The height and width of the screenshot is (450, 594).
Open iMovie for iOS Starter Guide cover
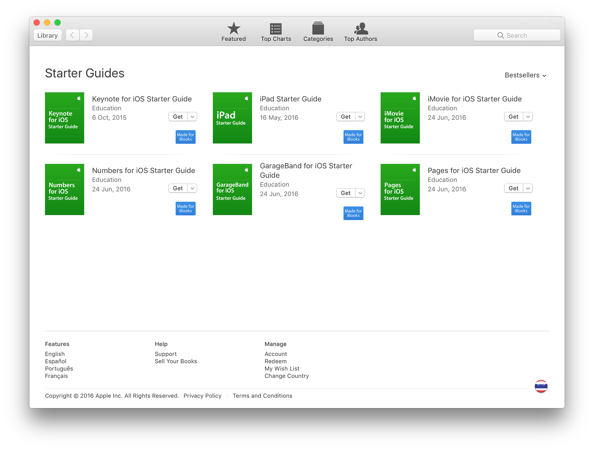click(x=400, y=118)
